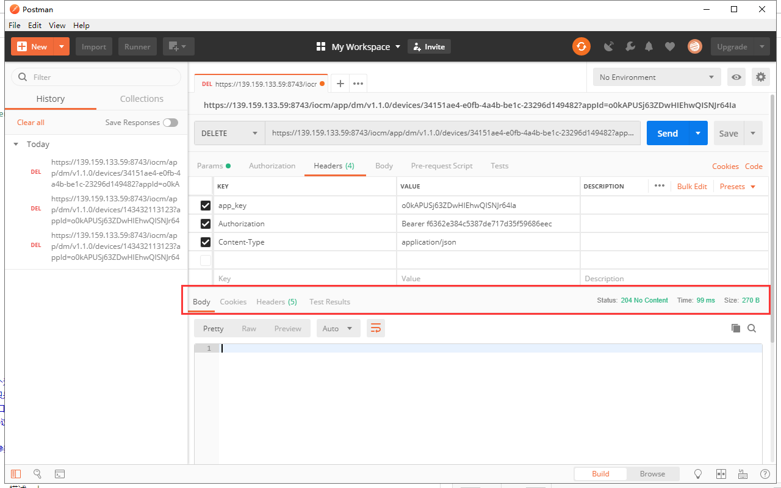Collapse the Today history group
This screenshot has height=488, width=781.
16,145
